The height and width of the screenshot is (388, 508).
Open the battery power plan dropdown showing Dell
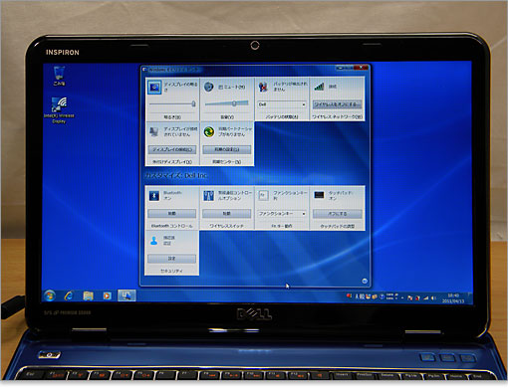click(x=282, y=104)
